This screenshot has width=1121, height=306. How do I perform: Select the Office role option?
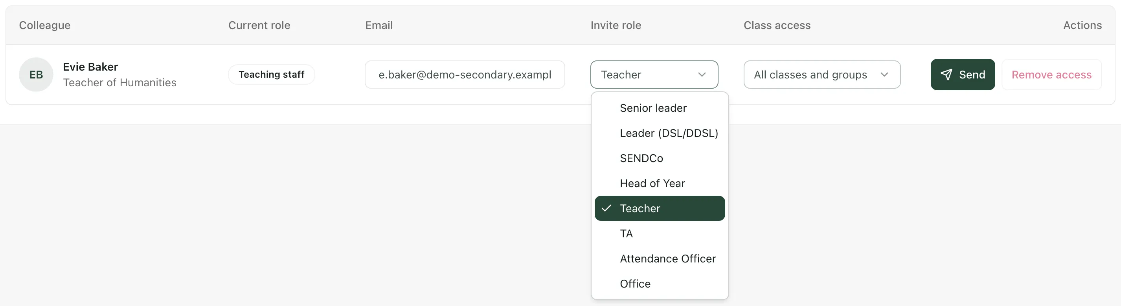[660, 284]
